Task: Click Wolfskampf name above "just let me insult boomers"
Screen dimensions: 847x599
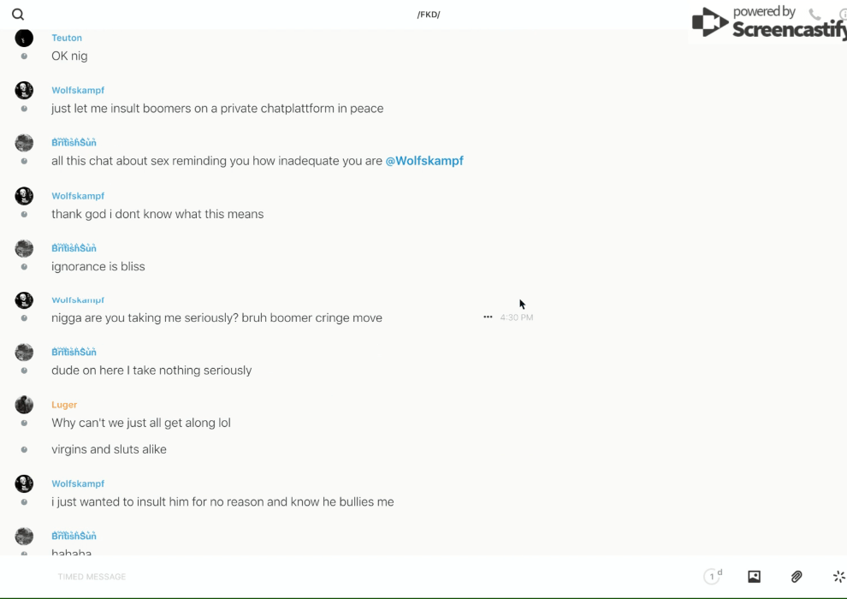Action: click(x=78, y=90)
